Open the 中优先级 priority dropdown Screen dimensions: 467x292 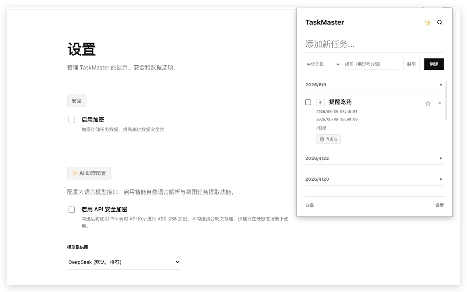click(323, 64)
